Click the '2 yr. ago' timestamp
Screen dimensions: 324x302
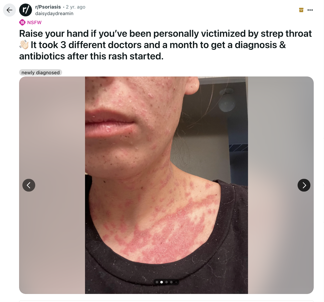75,7
